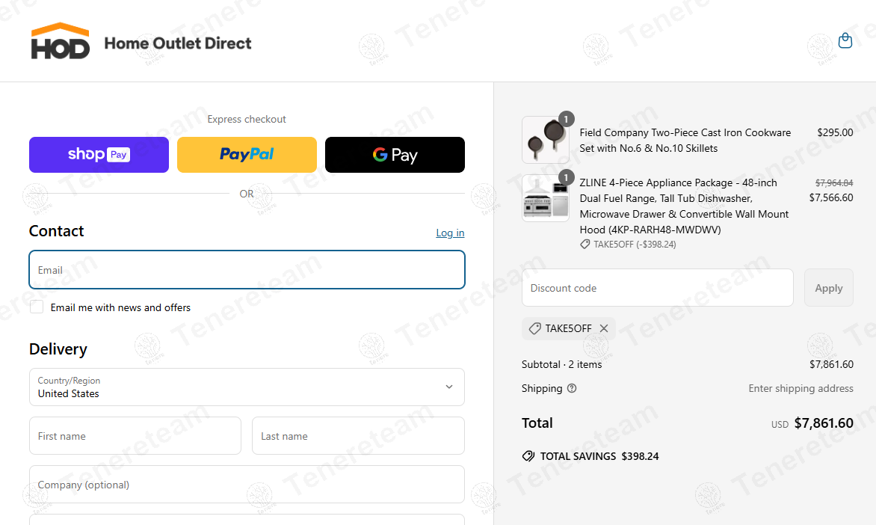Open the ZLINE appliance package thumbnail

click(545, 199)
